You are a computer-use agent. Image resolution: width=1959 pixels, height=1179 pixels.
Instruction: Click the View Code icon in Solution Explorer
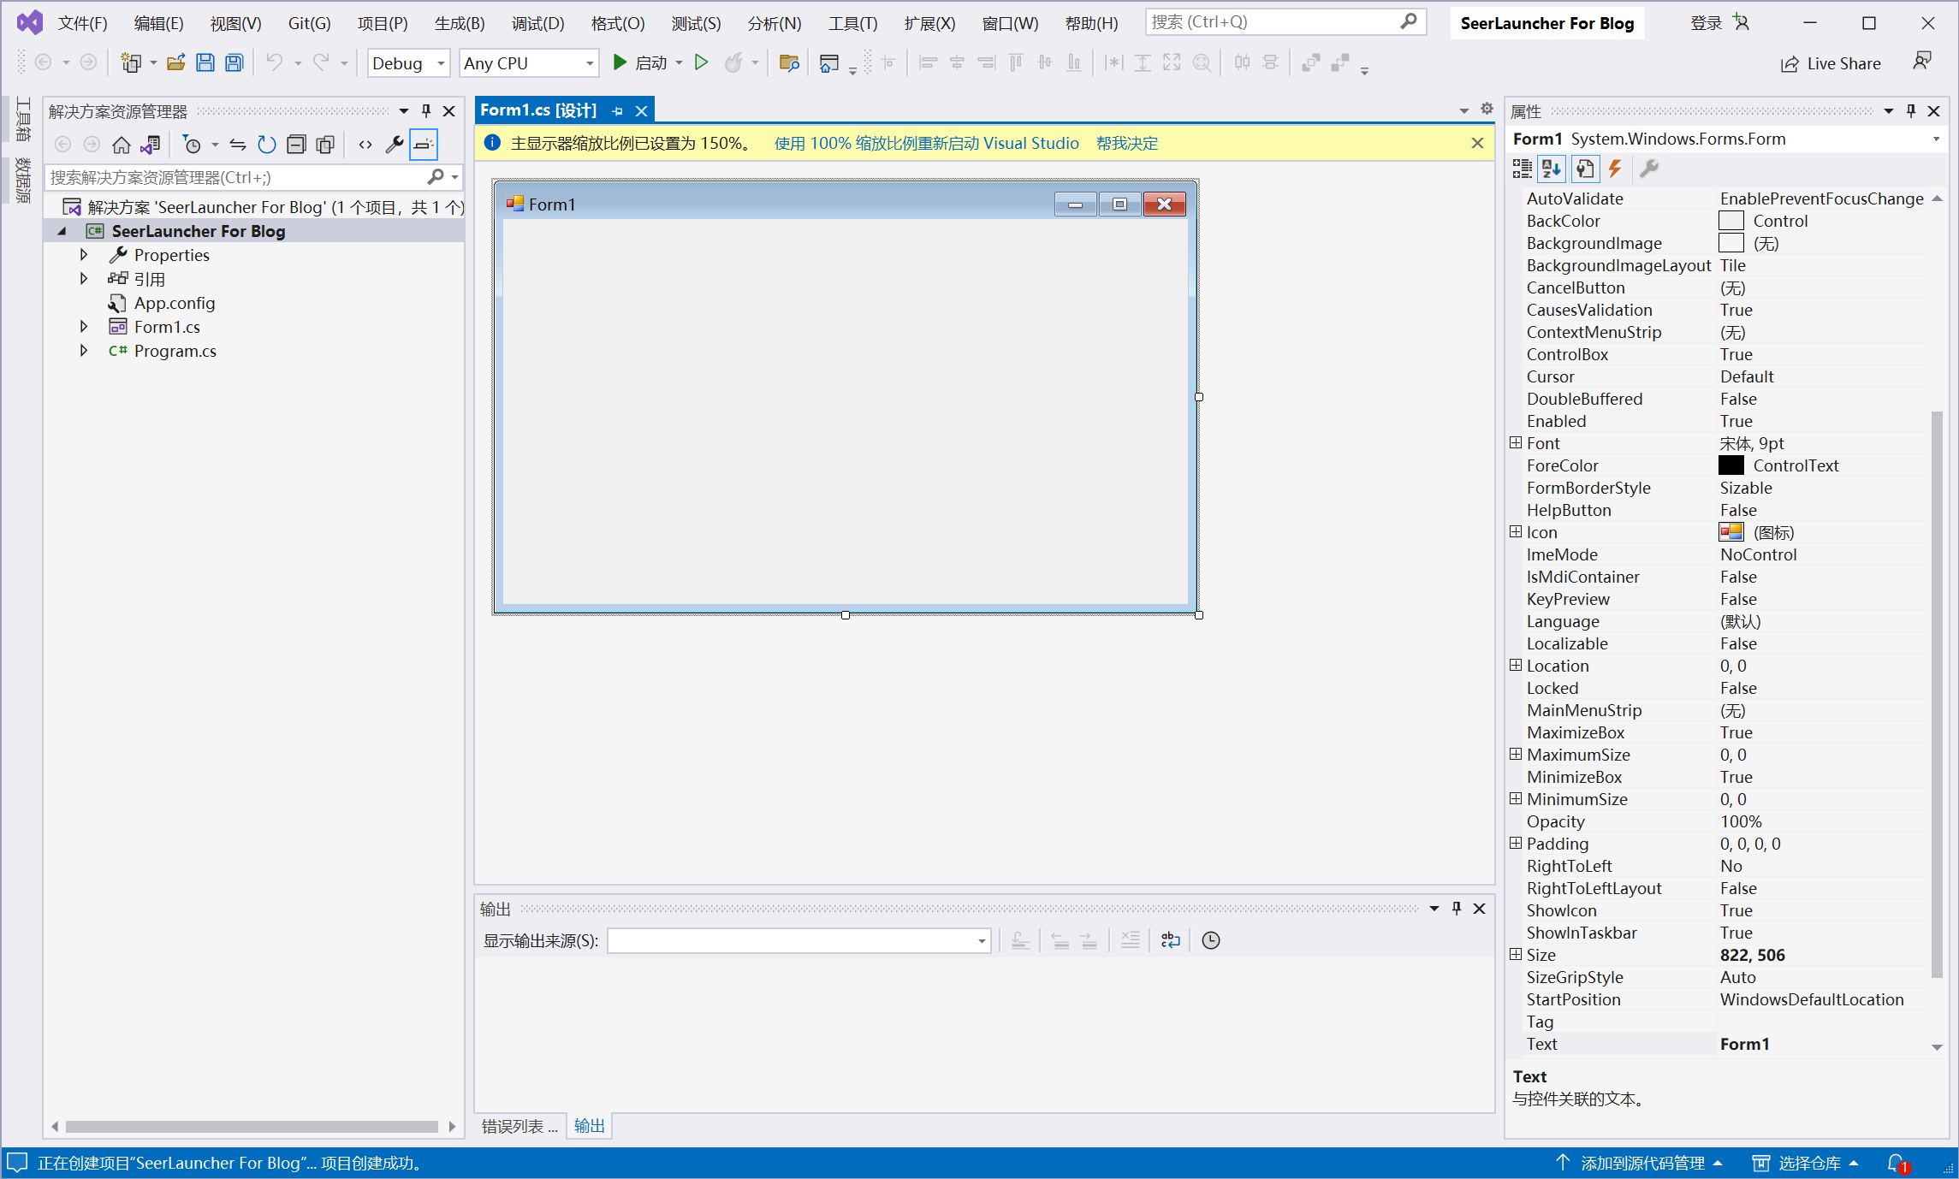click(x=365, y=145)
